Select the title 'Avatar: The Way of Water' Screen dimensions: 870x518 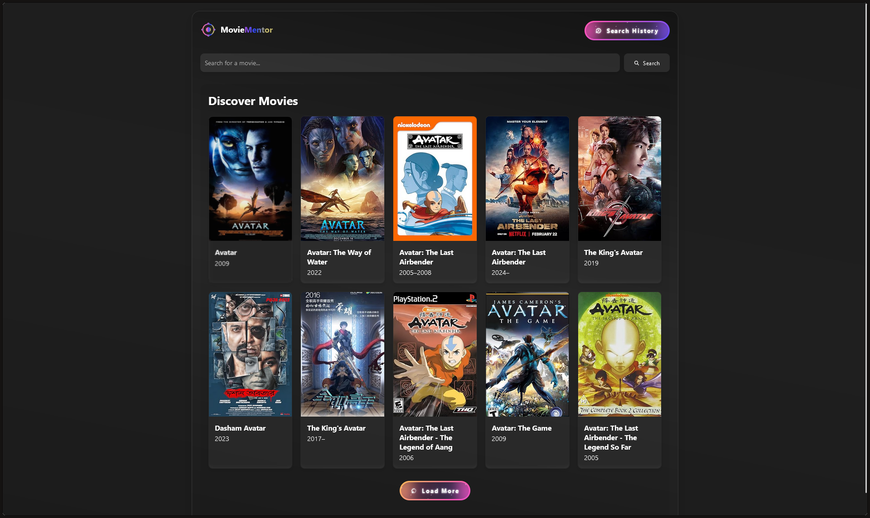click(339, 257)
